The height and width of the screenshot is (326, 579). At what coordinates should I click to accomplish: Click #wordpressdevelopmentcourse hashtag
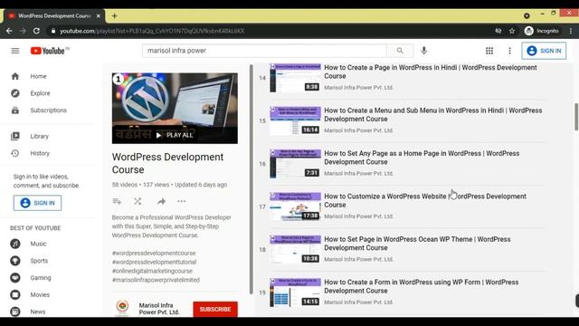[154, 254]
